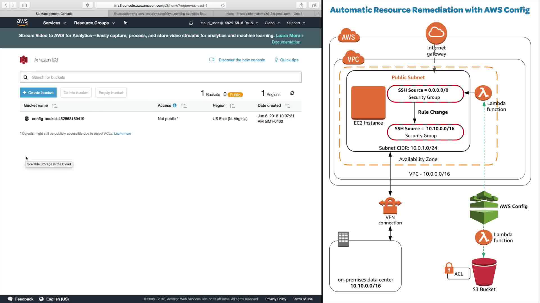The image size is (540, 303).
Task: Click the pin shortcuts star icon
Action: [125, 23]
